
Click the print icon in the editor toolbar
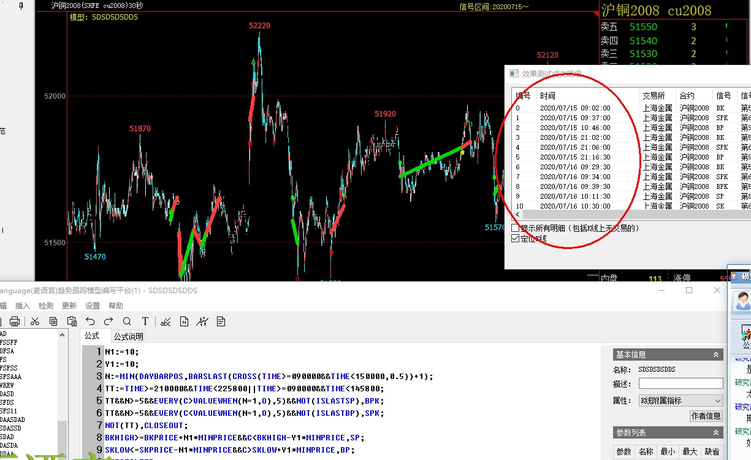coord(15,321)
